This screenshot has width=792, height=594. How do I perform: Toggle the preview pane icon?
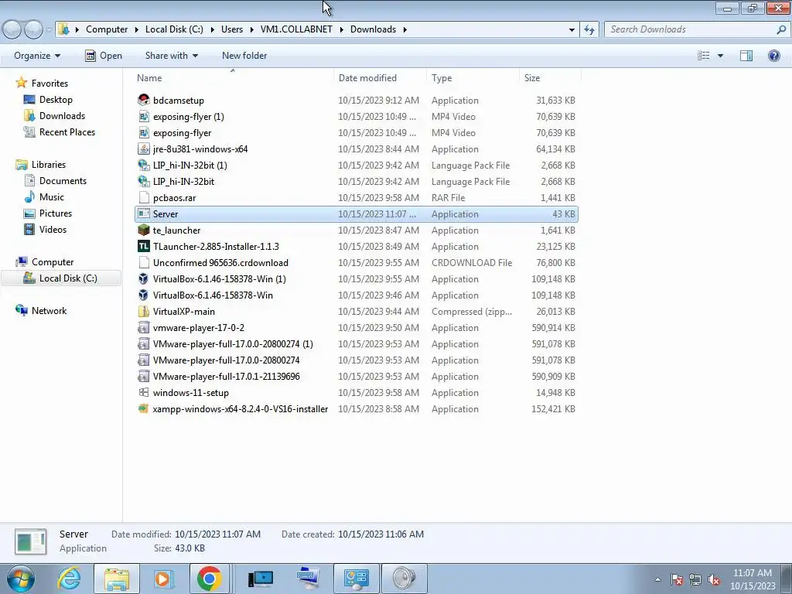[746, 56]
